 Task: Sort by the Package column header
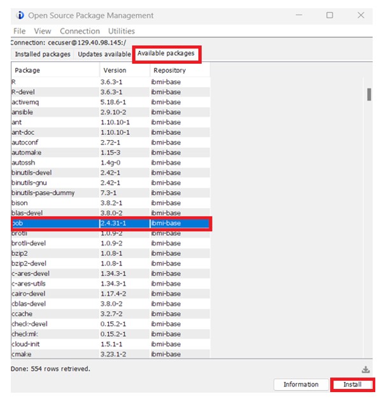pyautogui.click(x=55, y=70)
